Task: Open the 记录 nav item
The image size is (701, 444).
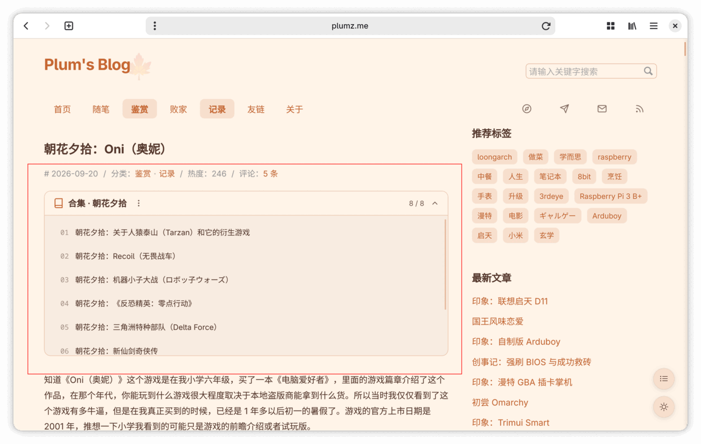Action: 217,109
